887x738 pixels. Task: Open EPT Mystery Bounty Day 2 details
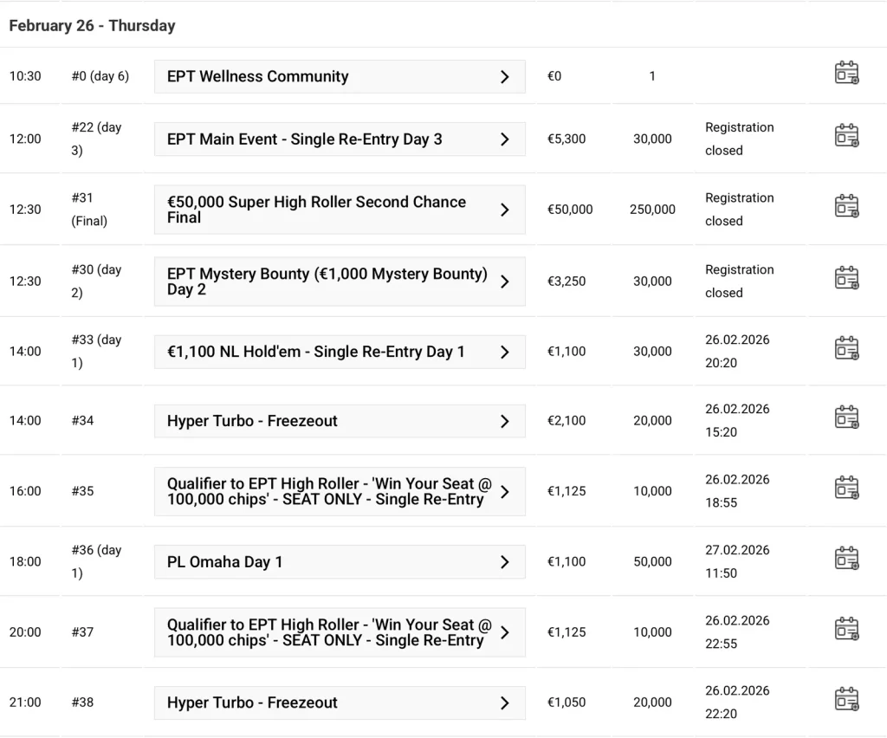[340, 282]
